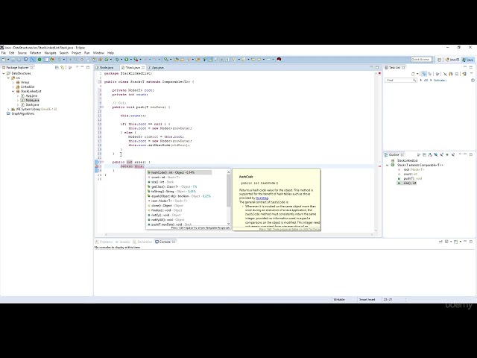Expand the LinkedList package

13,87
